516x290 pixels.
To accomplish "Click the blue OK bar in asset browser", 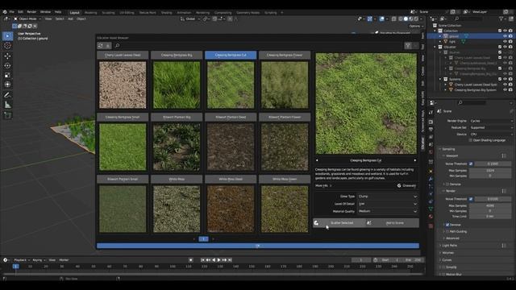I will click(x=258, y=246).
